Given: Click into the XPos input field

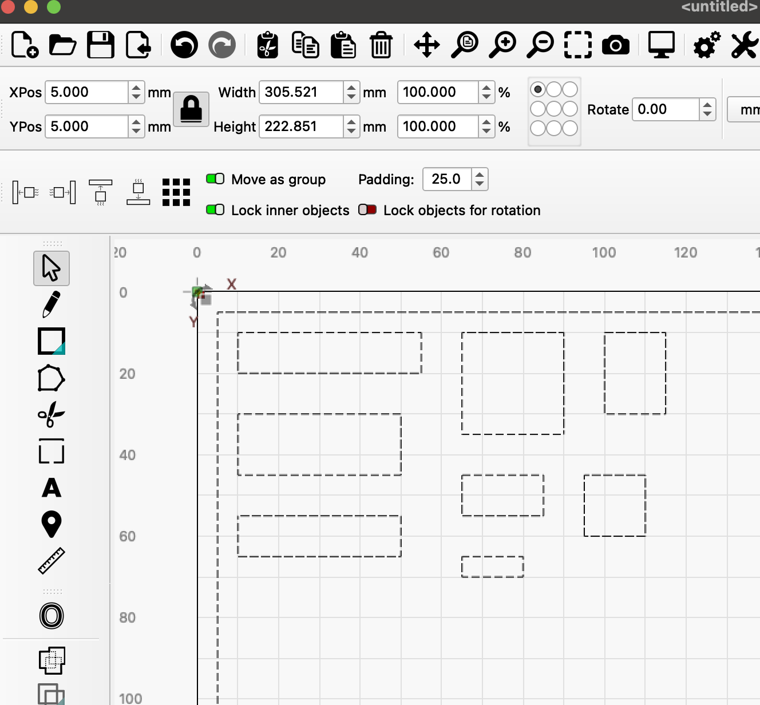Looking at the screenshot, I should (87, 92).
